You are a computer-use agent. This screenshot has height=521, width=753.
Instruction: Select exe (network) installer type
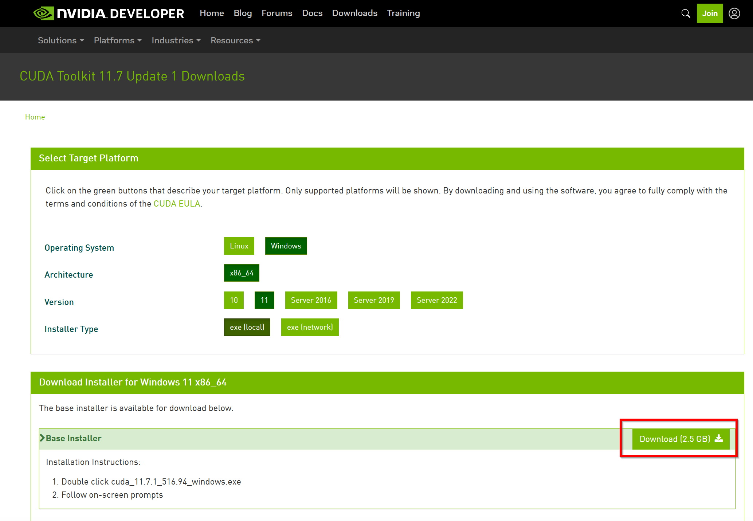click(x=310, y=327)
